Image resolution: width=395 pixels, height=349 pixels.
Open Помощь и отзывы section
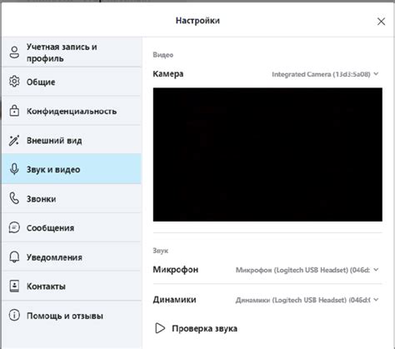(x=72, y=316)
